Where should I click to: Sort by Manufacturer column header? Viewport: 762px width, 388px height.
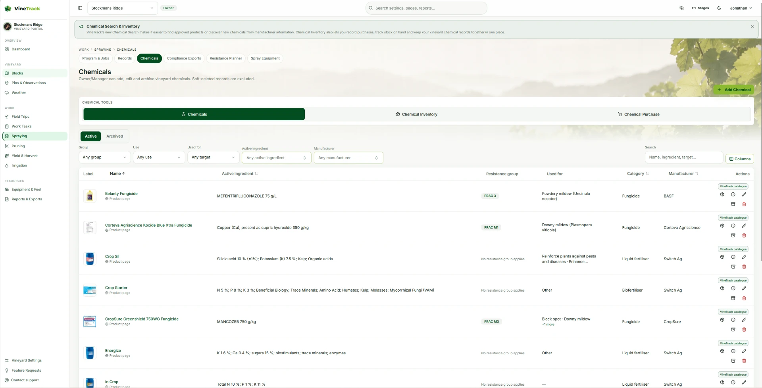(683, 174)
